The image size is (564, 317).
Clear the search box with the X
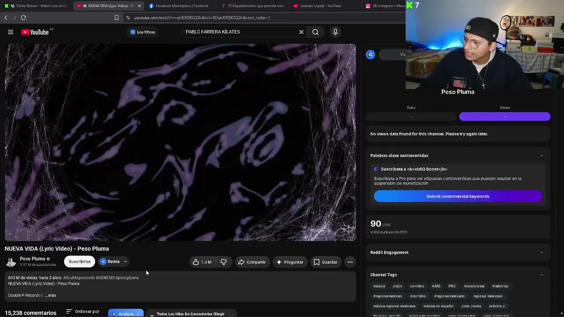point(301,32)
